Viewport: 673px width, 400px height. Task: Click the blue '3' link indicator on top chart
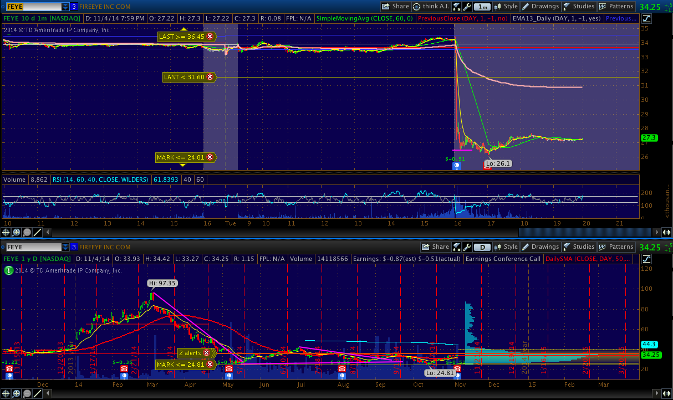74,7
